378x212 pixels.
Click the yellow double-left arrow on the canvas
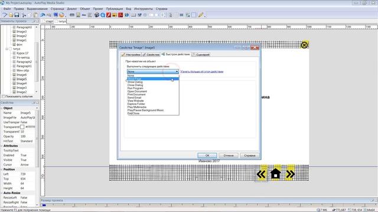[x=261, y=174]
